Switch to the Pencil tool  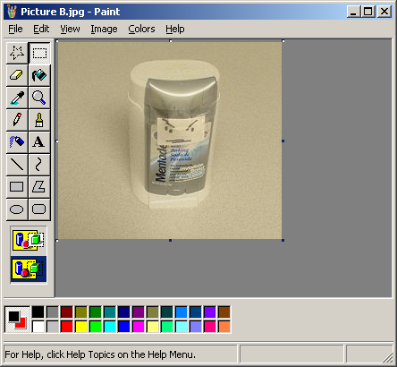point(17,120)
